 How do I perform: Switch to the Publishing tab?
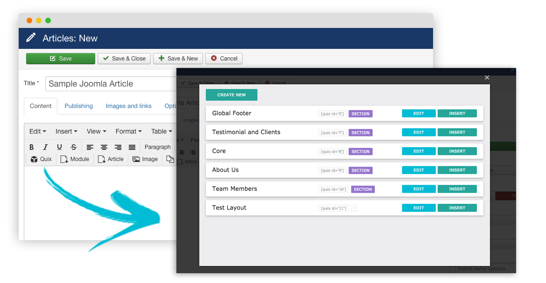pyautogui.click(x=78, y=106)
